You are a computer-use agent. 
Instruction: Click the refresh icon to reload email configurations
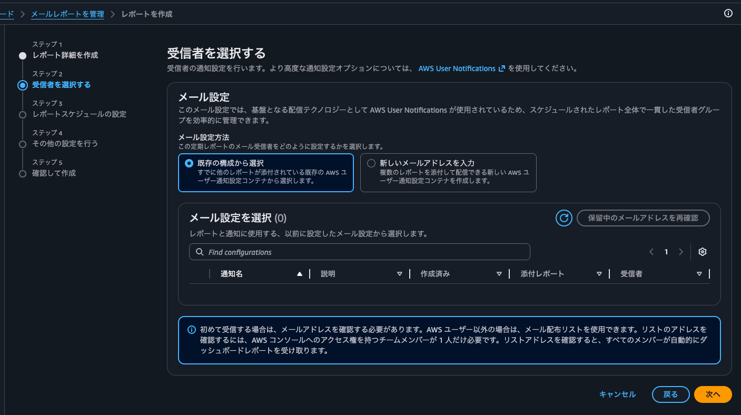[564, 218]
